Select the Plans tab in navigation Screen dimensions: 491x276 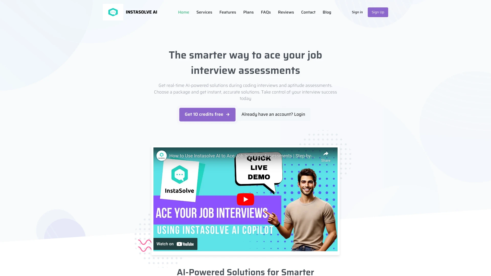coord(248,12)
